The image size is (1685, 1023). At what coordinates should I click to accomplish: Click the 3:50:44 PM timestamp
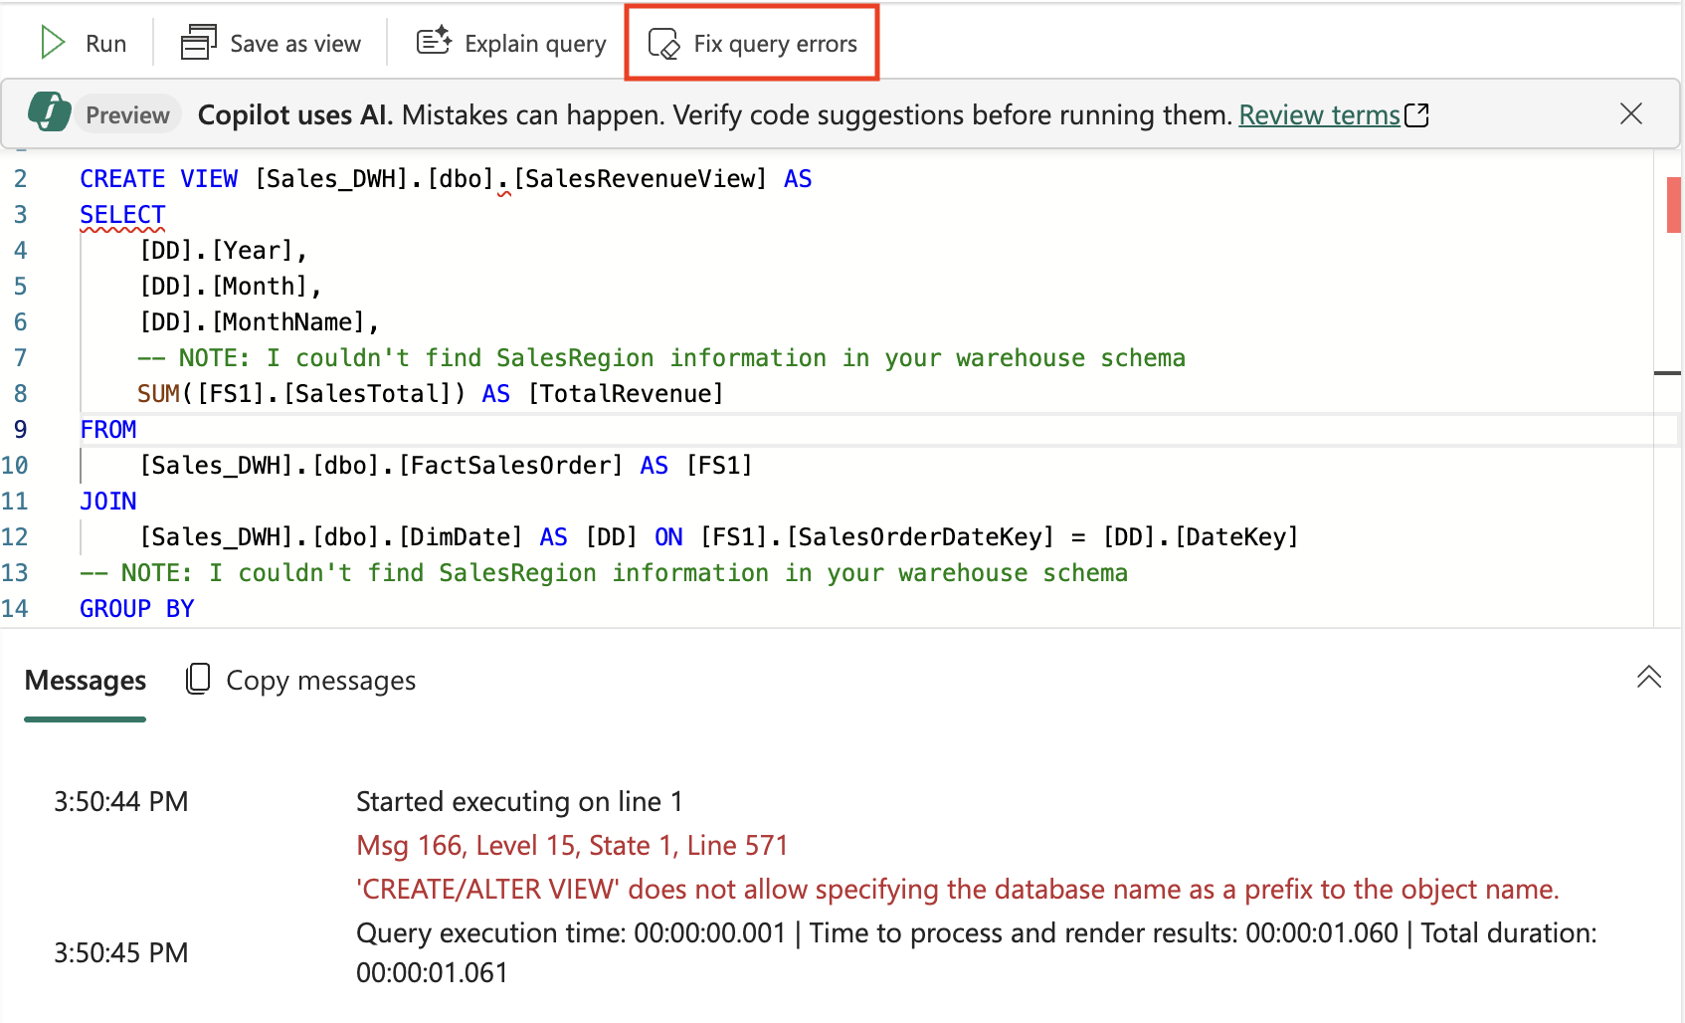[x=121, y=802]
